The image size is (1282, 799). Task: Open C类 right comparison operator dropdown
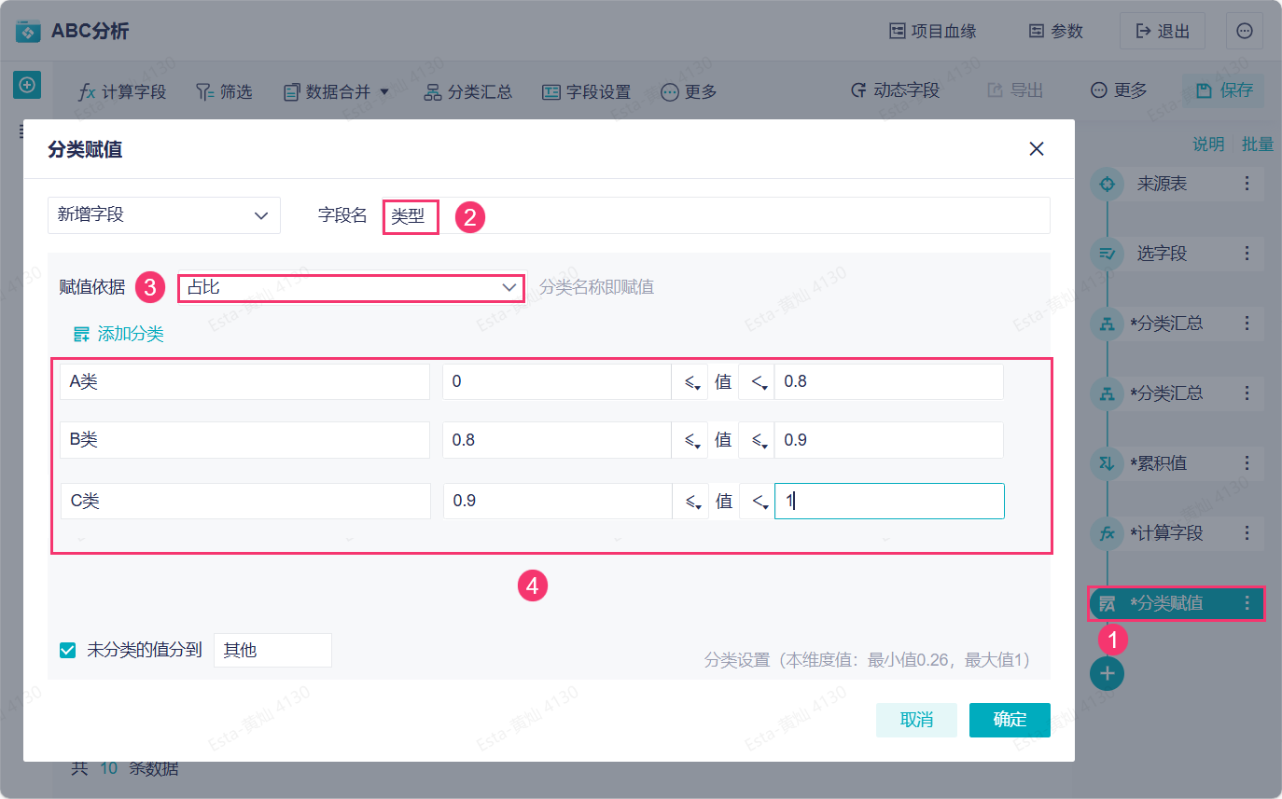pyautogui.click(x=757, y=501)
